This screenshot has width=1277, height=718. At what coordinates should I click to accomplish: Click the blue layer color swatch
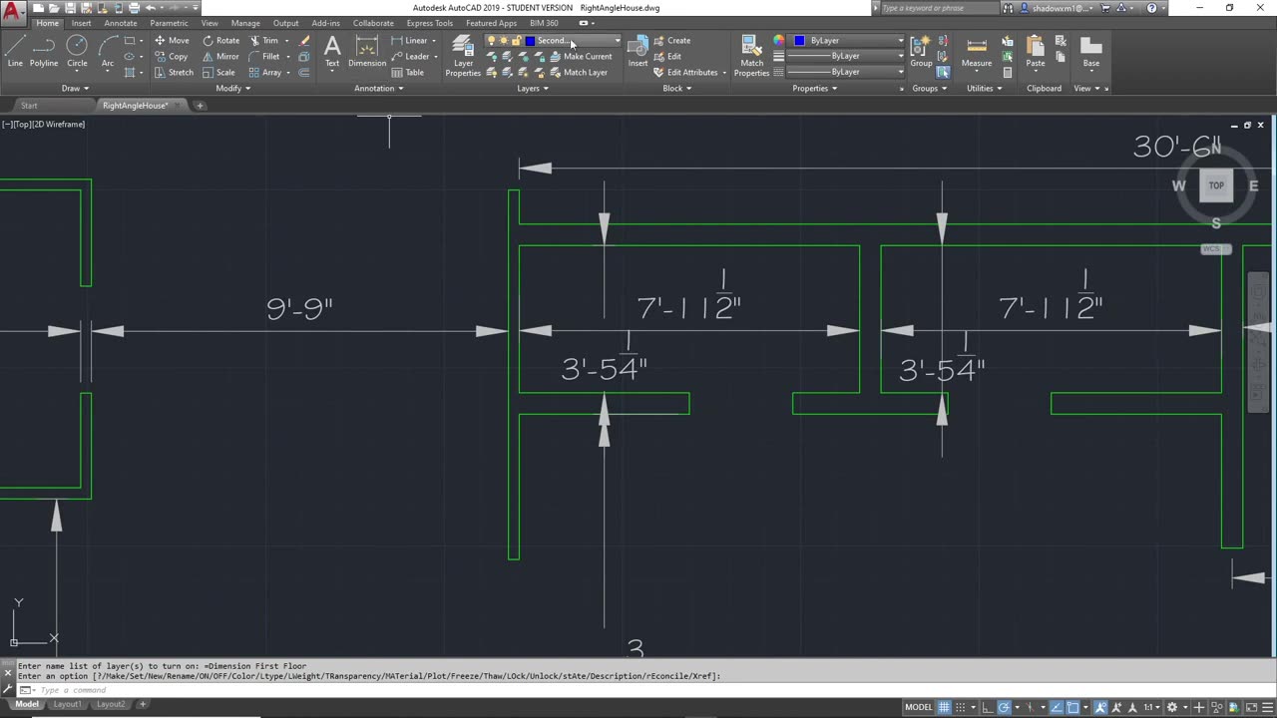tap(530, 41)
